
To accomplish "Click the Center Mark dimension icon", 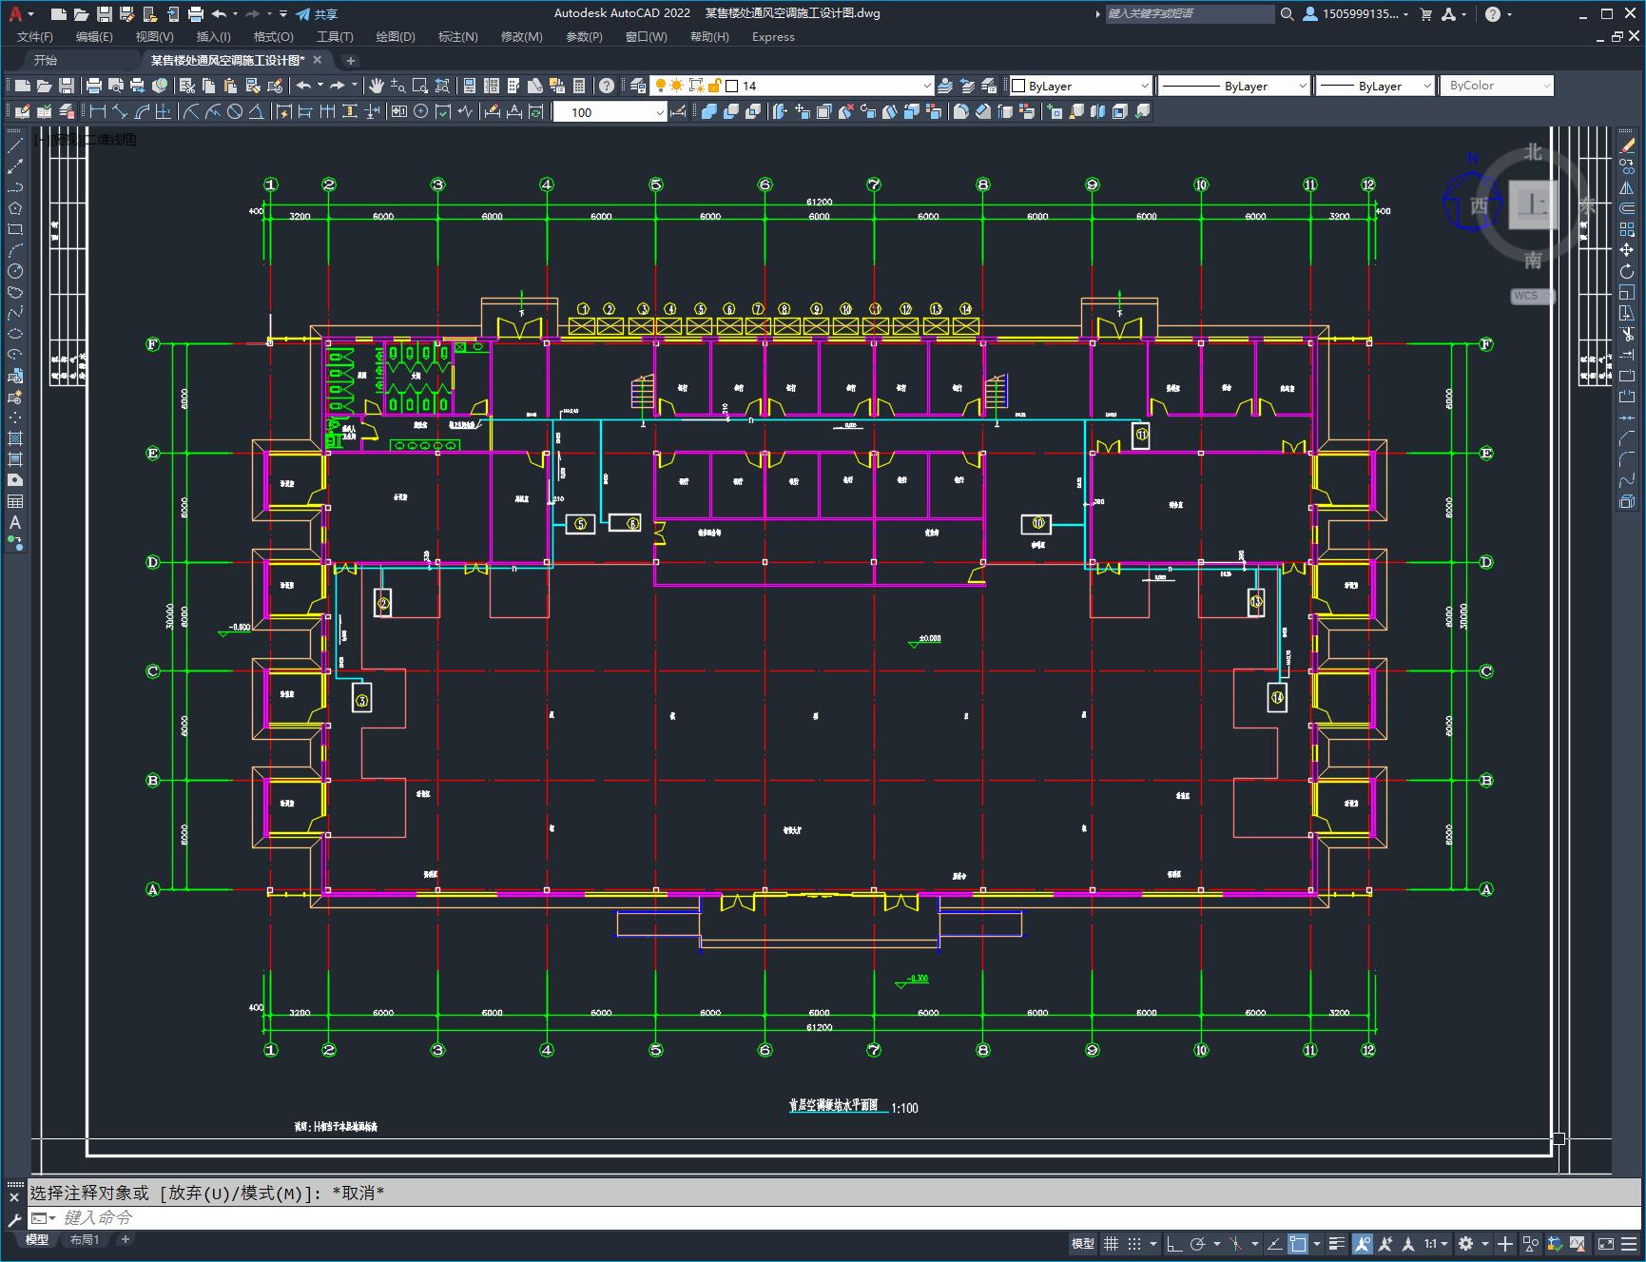I will (x=420, y=111).
